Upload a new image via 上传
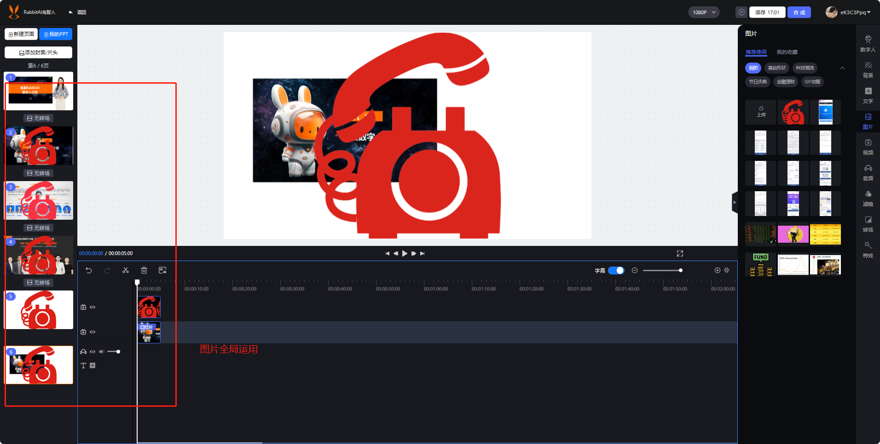This screenshot has width=880, height=444. point(761,112)
